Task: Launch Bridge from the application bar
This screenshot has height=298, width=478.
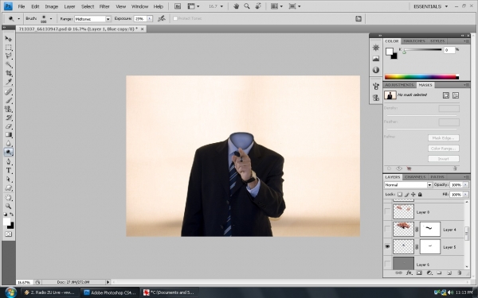Action: point(178,6)
